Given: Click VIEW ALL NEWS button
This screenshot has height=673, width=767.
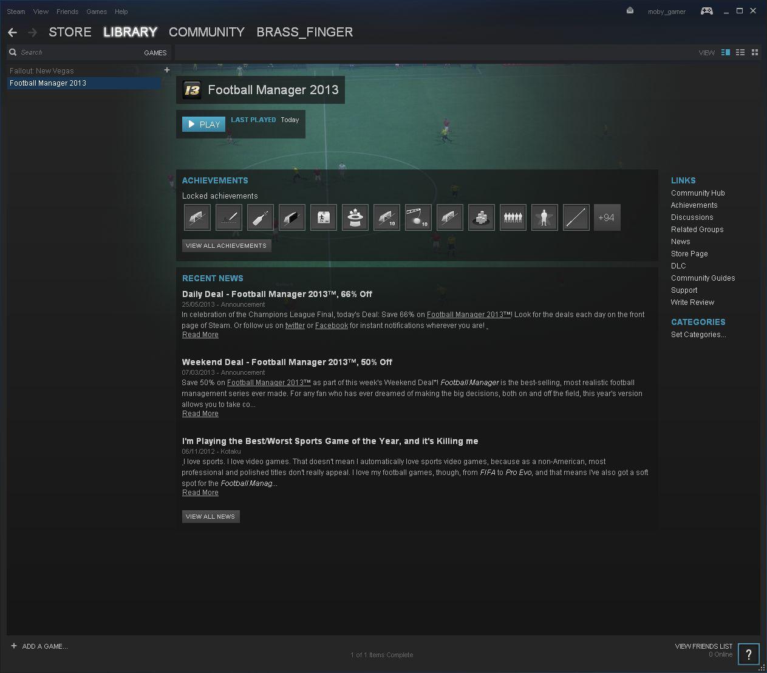Looking at the screenshot, I should [x=211, y=516].
